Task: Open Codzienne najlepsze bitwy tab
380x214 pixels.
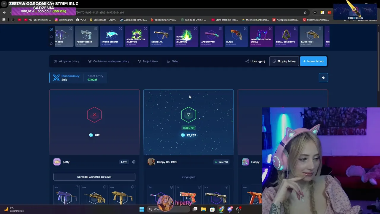Action: (x=109, y=61)
